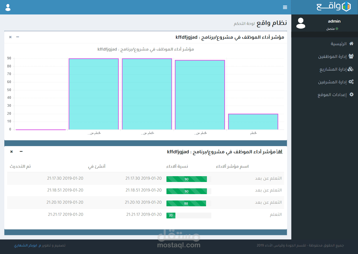Click the أنشئ في column header
The height and width of the screenshot is (254, 358).
97,166
